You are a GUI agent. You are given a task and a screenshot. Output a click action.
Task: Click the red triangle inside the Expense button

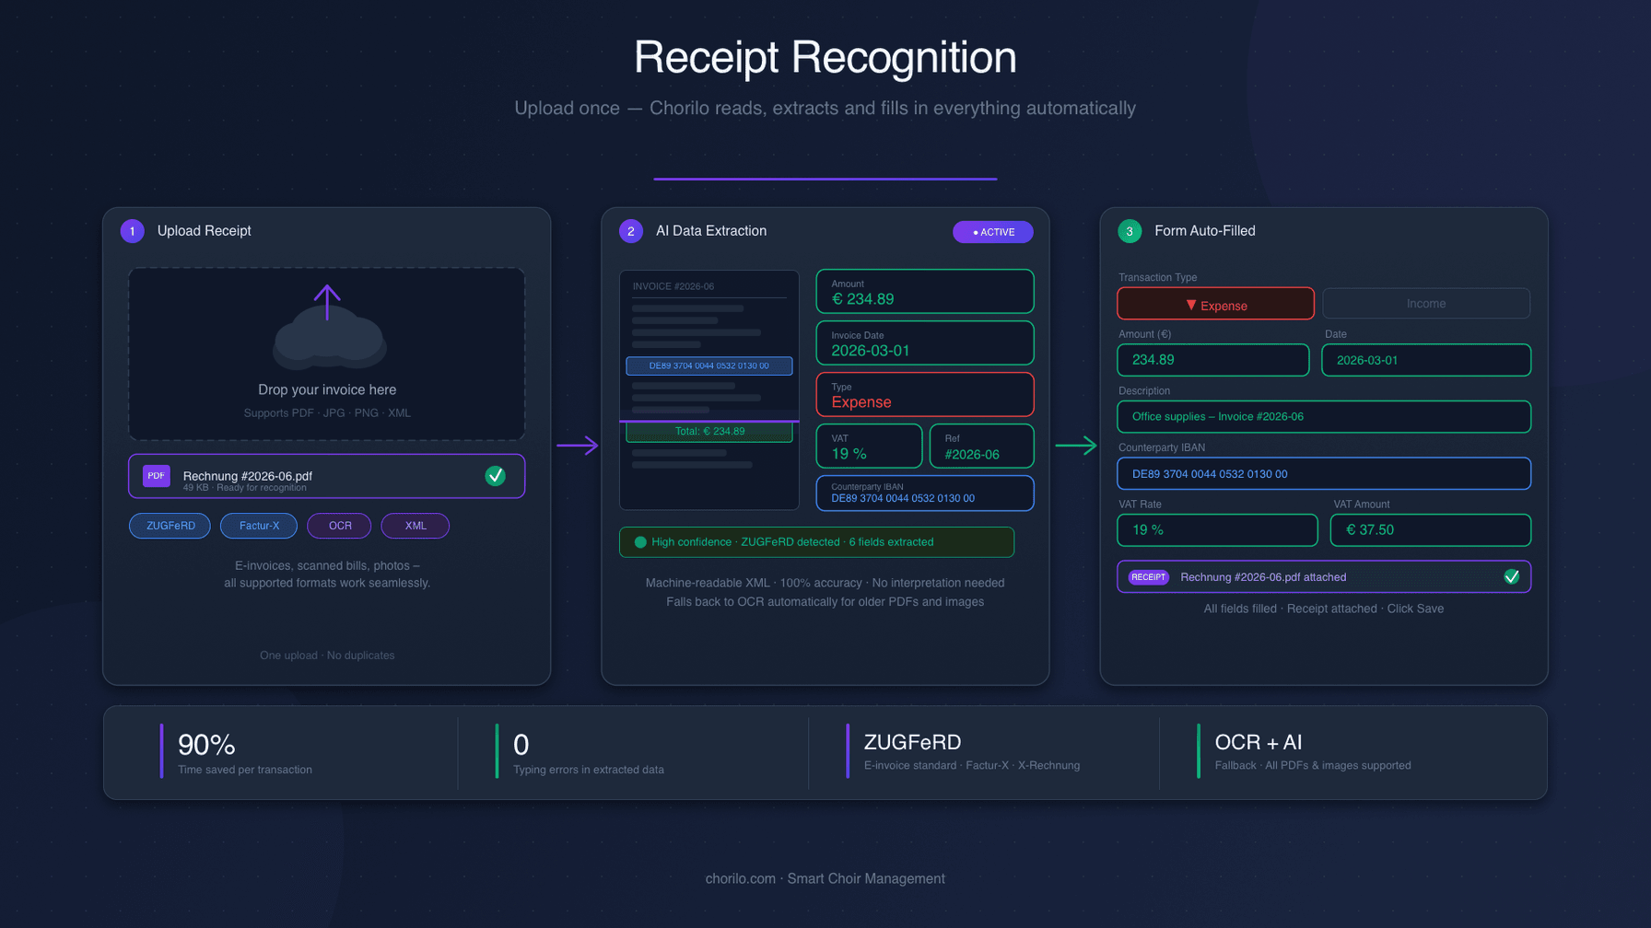click(x=1189, y=304)
